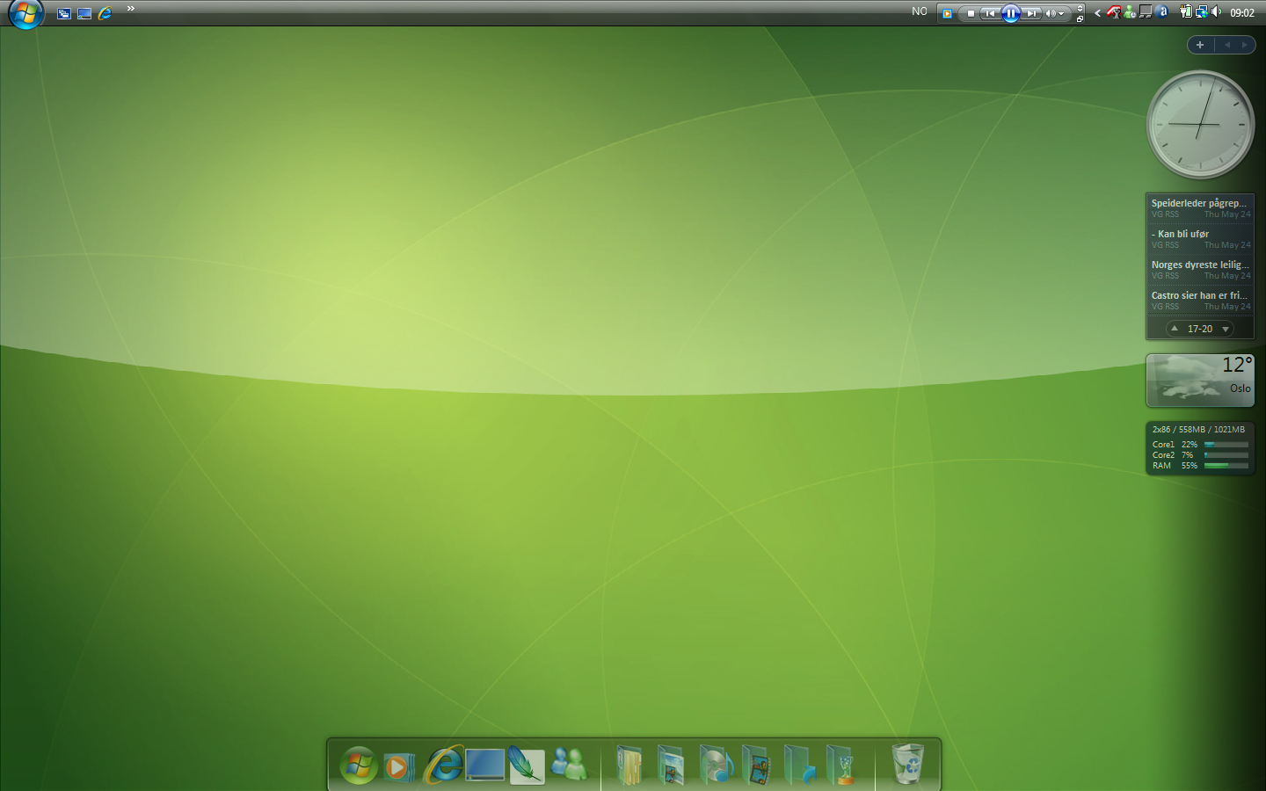Mute Media Player toolbar speaker icon
This screenshot has width=1266, height=791.
tap(1051, 13)
